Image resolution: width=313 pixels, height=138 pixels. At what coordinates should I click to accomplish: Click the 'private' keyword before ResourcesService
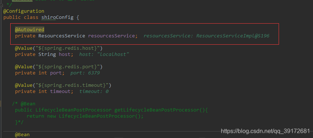click(x=25, y=36)
